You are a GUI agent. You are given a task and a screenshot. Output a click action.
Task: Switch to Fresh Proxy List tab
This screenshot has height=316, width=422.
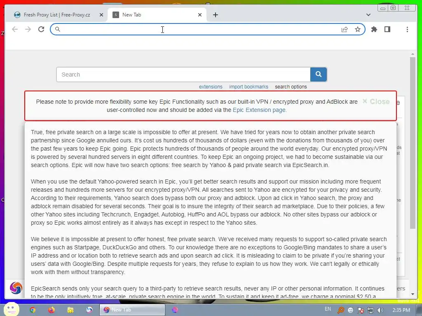point(56,15)
